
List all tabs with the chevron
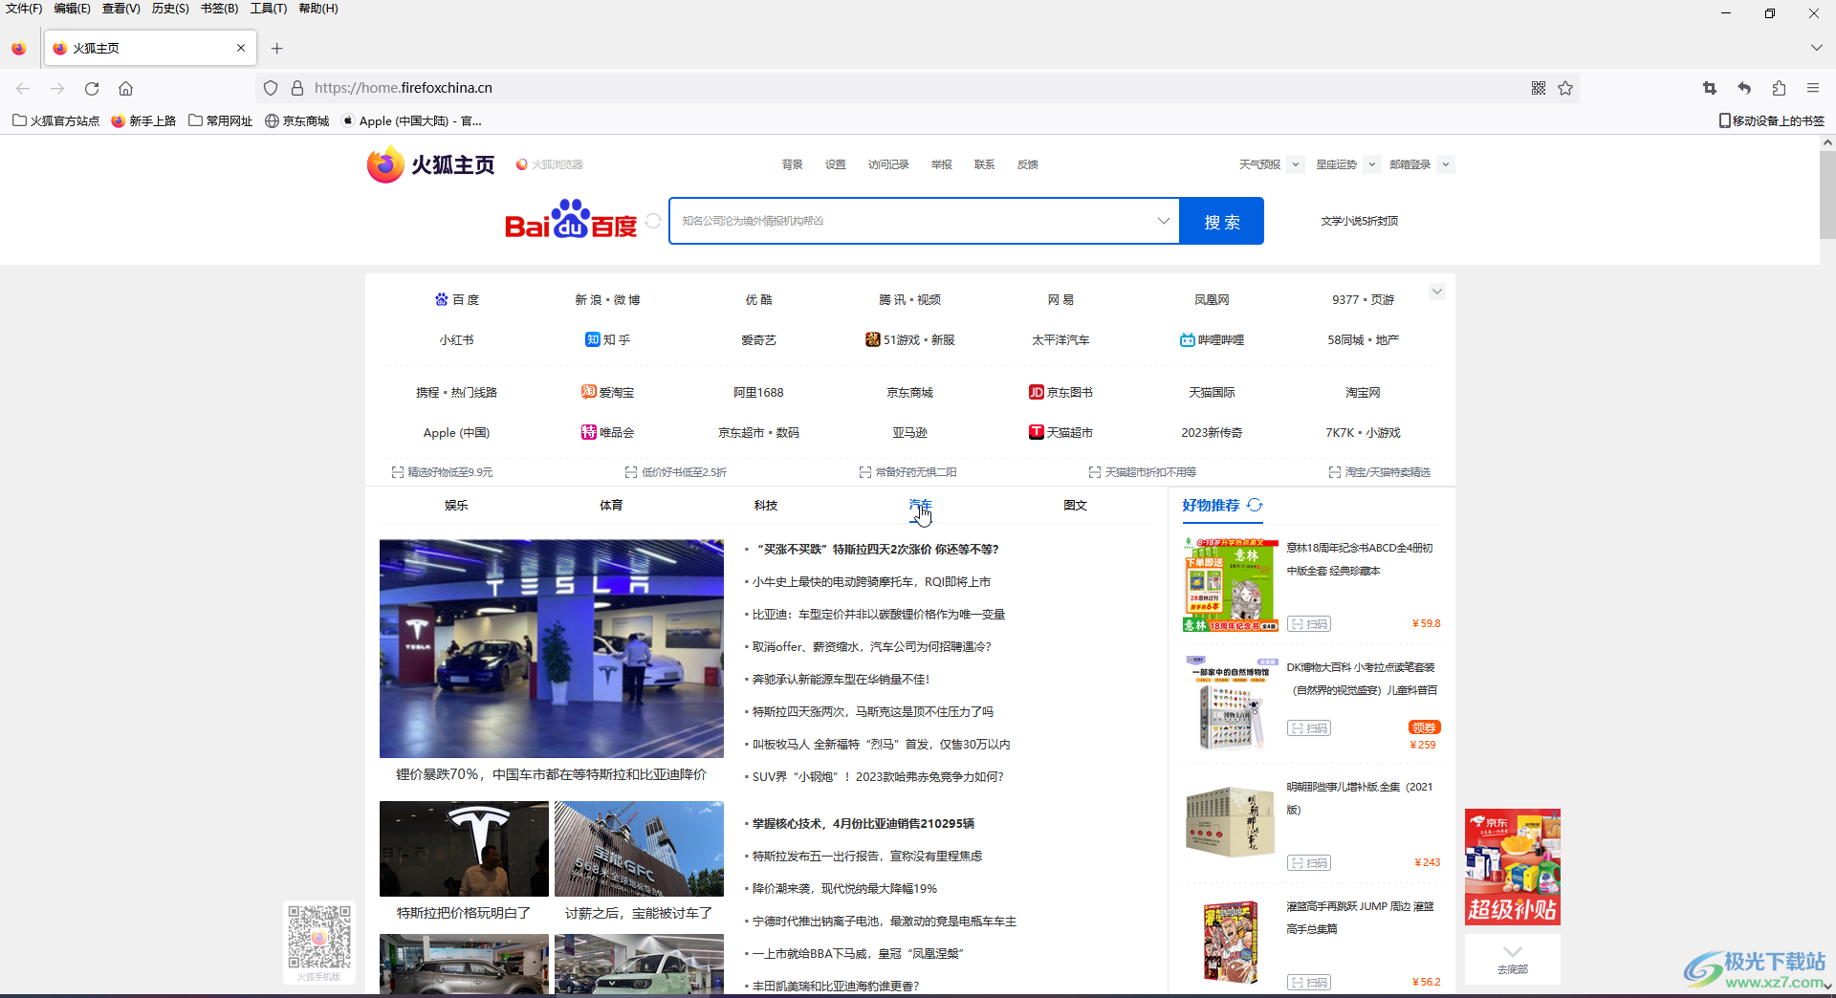tap(1816, 48)
